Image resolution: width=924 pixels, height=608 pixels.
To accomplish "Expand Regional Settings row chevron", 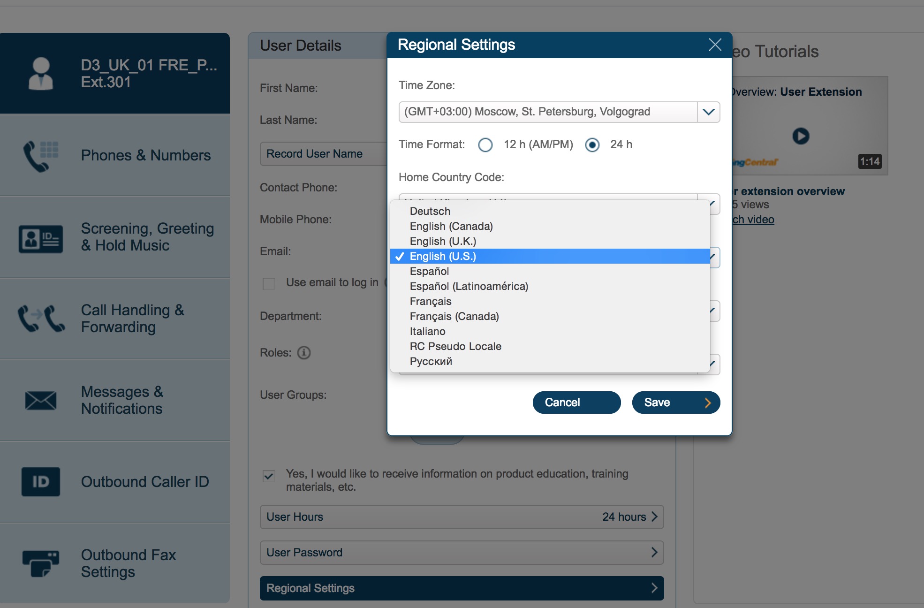I will point(654,588).
